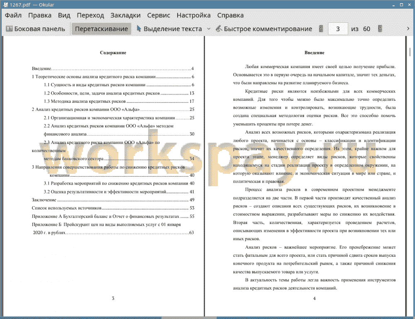Viewport: 415px width, 319px height.
Task: Click contents entry '3.1 Разработка мероприятий по снижению'
Action: [119, 183]
